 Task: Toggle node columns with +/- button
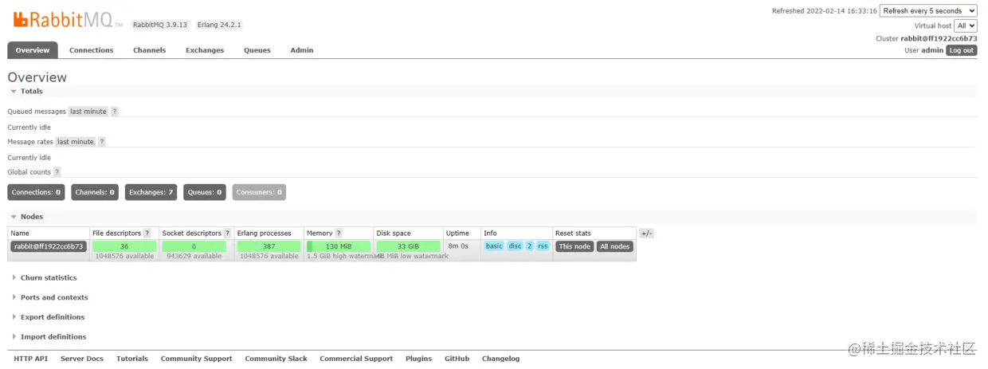[646, 234]
